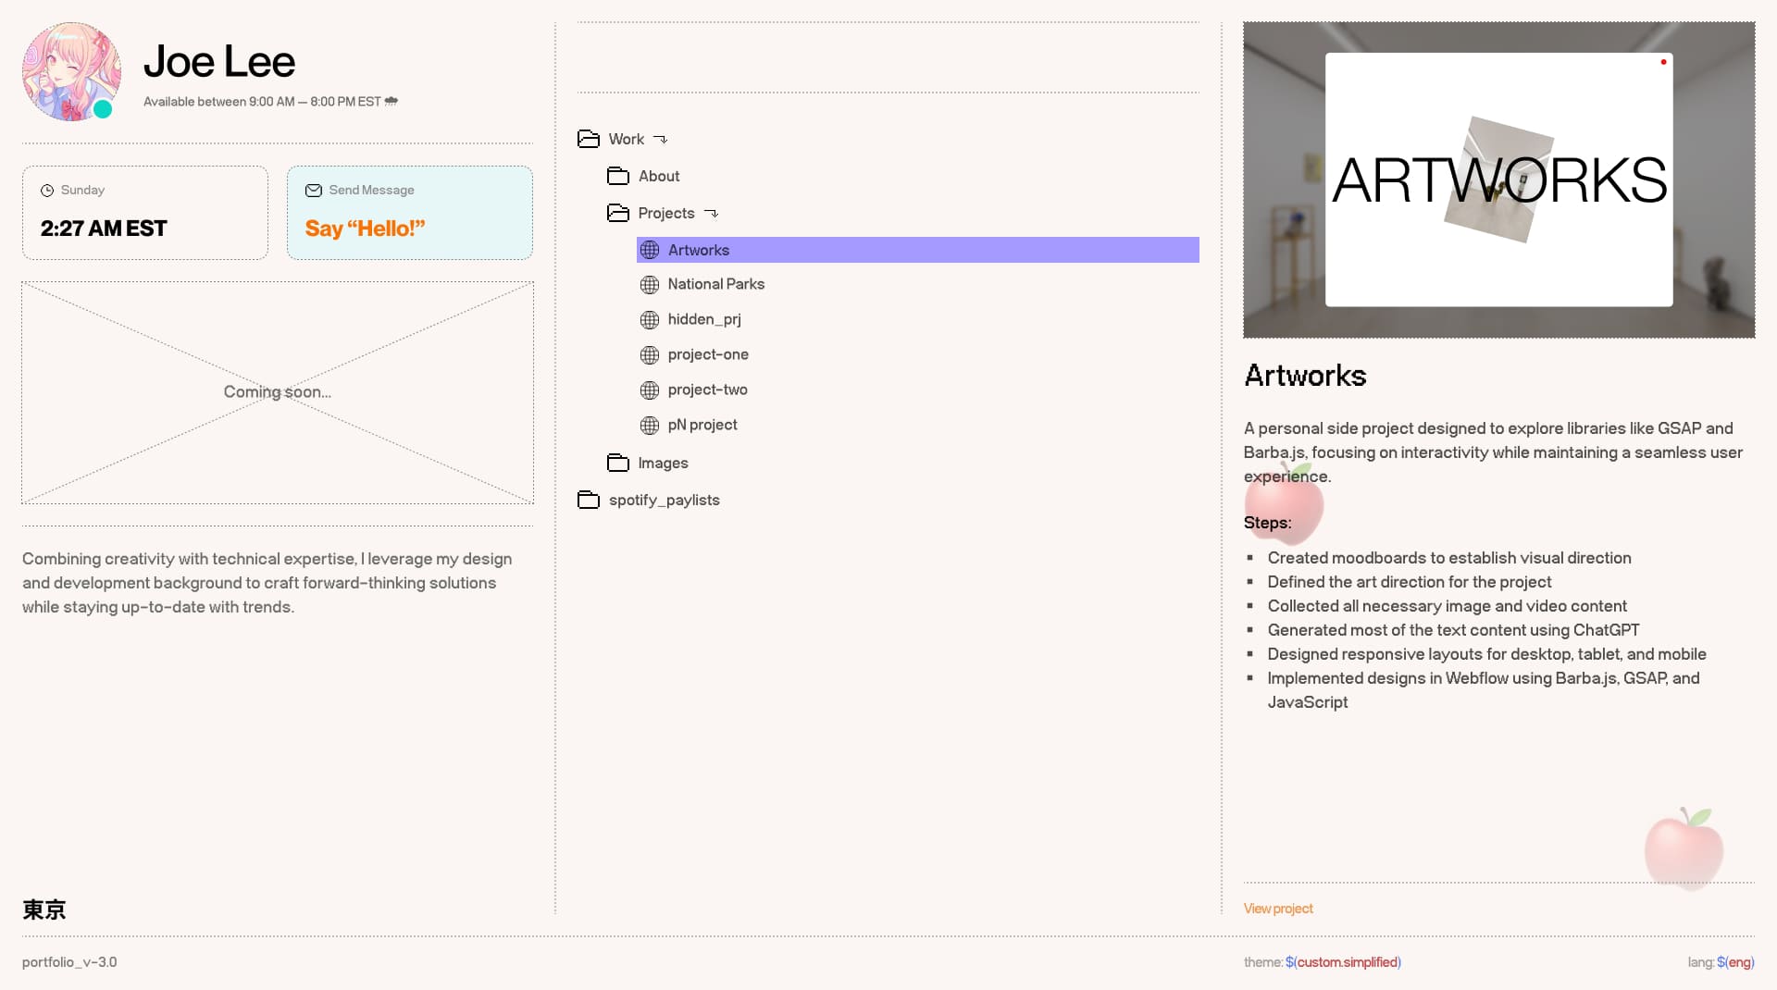1777x990 pixels.
Task: Click the Work open-folder icon
Action: pos(588,139)
